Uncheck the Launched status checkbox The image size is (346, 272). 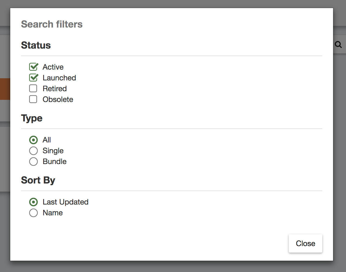(x=33, y=77)
